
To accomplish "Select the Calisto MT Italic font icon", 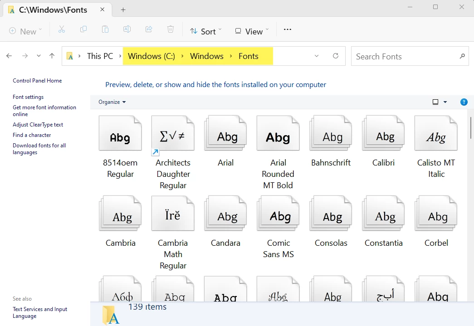I will click(x=436, y=133).
